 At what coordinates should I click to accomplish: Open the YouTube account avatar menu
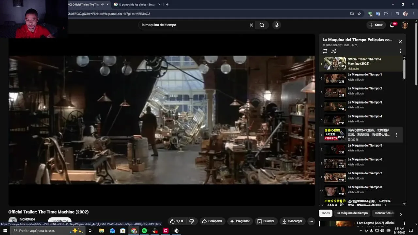[405, 25]
